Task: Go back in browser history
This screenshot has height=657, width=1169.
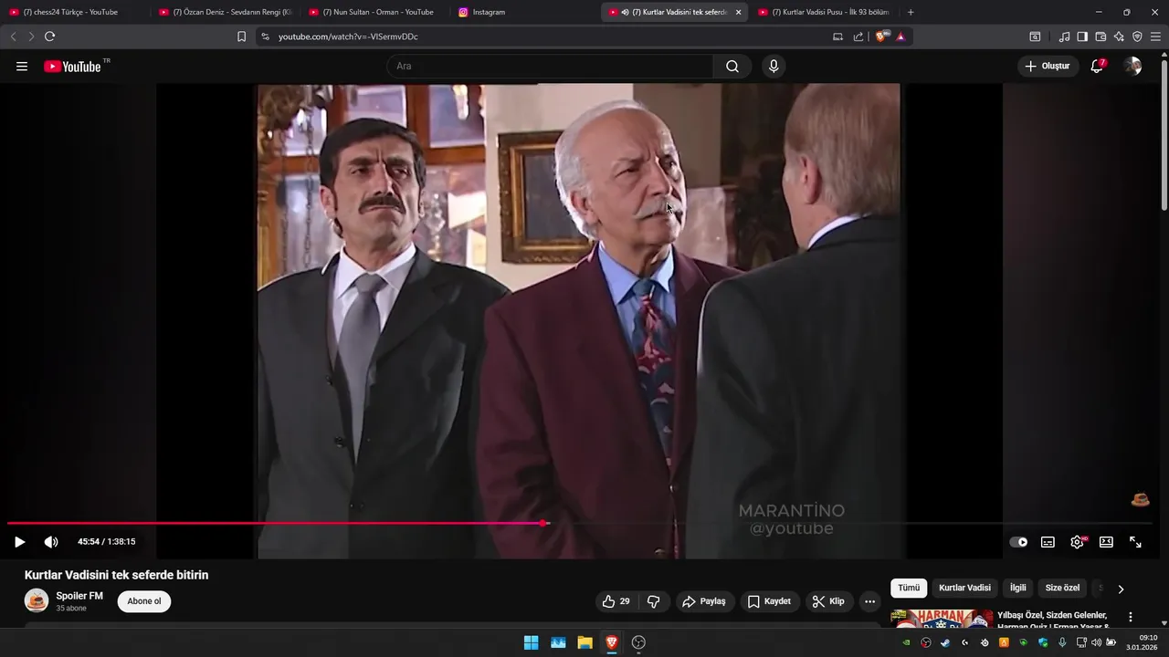Action: tap(13, 36)
